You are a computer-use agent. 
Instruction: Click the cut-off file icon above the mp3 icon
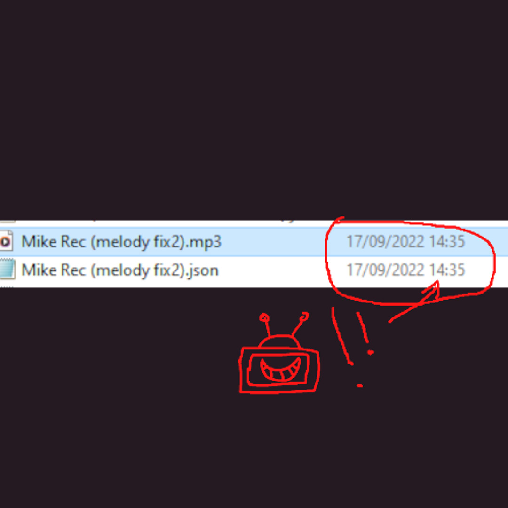(x=8, y=222)
